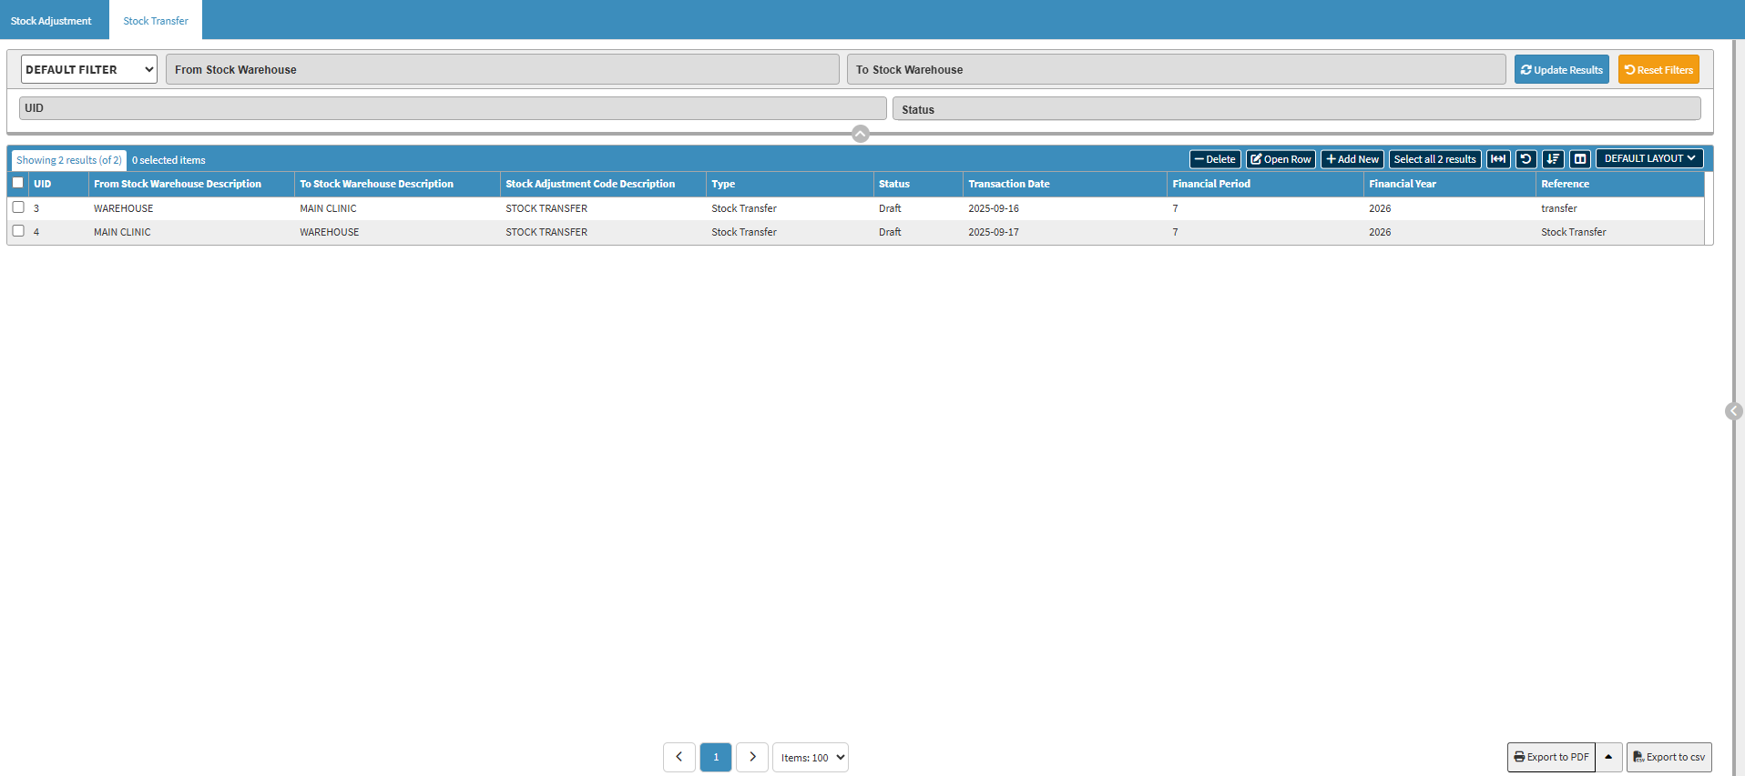Image resolution: width=1745 pixels, height=776 pixels.
Task: Tick the checkbox for UID 3 row
Action: [18, 207]
